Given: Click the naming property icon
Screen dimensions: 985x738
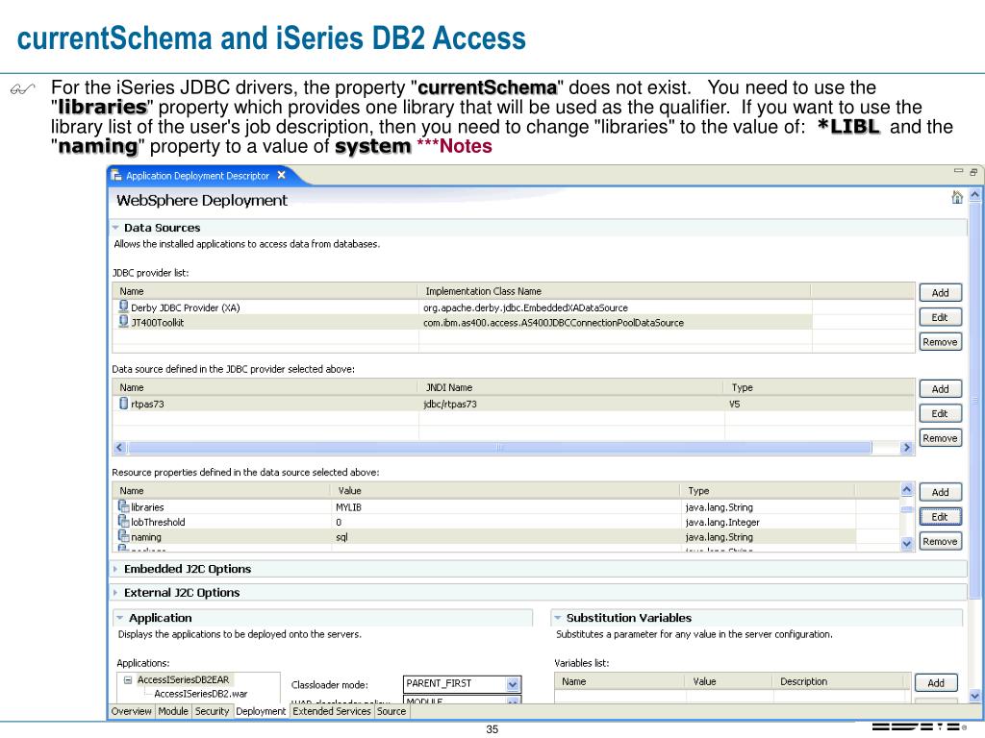Looking at the screenshot, I should [x=124, y=536].
